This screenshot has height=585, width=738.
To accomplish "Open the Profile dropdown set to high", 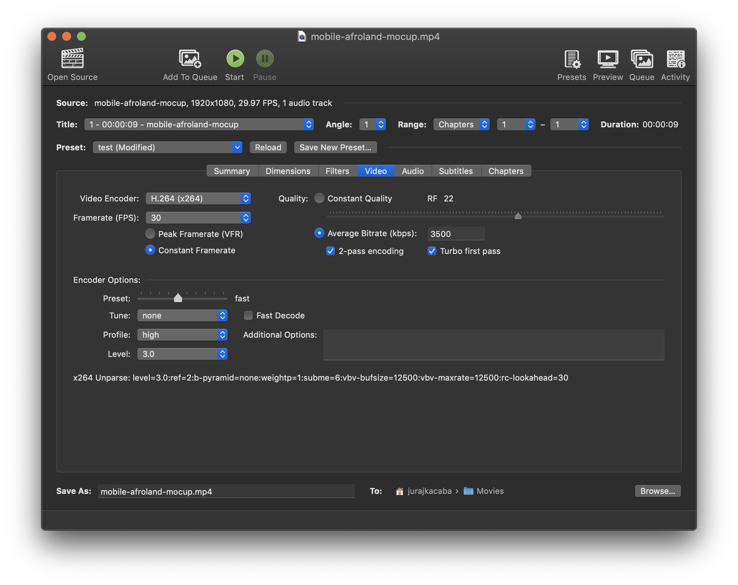I will point(182,335).
